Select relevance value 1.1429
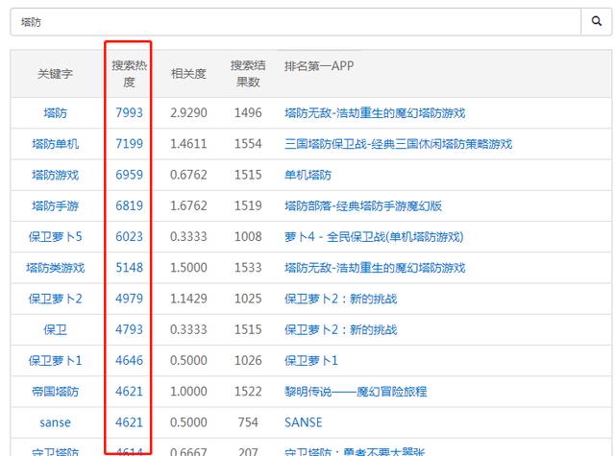Screen dimensions: 615x456 click(x=188, y=299)
